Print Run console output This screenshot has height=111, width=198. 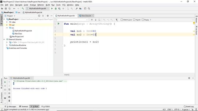pyautogui.click(x=9, y=97)
